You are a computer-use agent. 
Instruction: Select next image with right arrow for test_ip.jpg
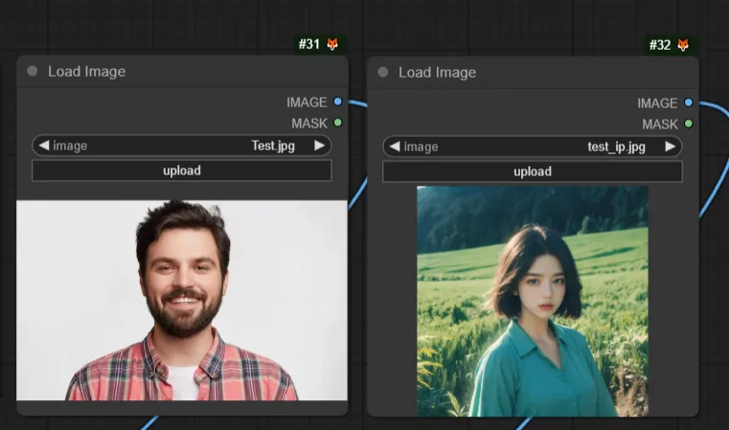[x=671, y=147]
